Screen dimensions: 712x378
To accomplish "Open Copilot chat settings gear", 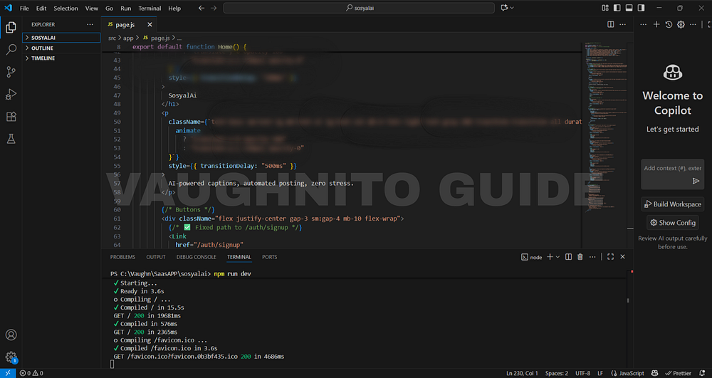I will coord(681,24).
